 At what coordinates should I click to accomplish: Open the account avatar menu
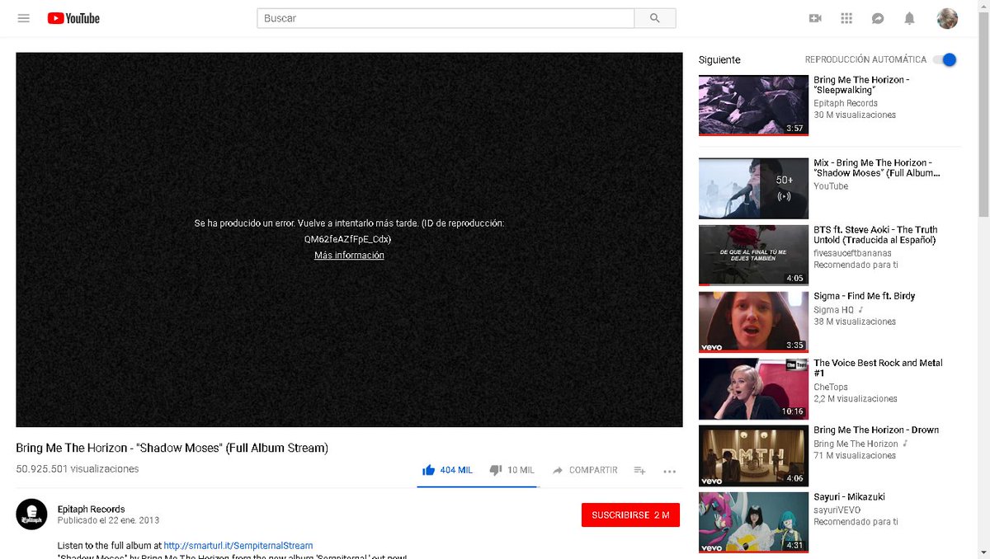(x=947, y=18)
